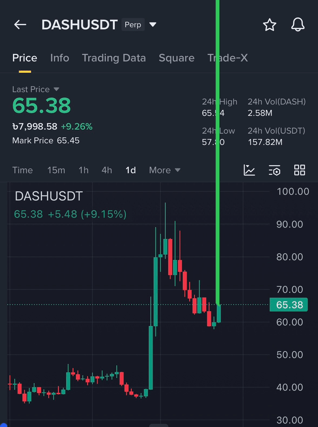Screen dimensions: 318x427
Task: Tap the 100.00 price axis label
Action: (293, 191)
